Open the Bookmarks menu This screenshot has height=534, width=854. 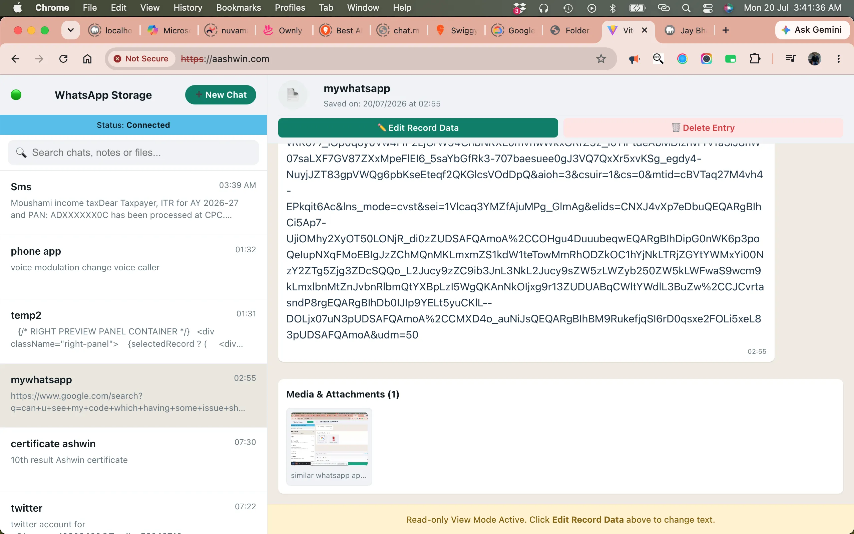click(x=239, y=8)
